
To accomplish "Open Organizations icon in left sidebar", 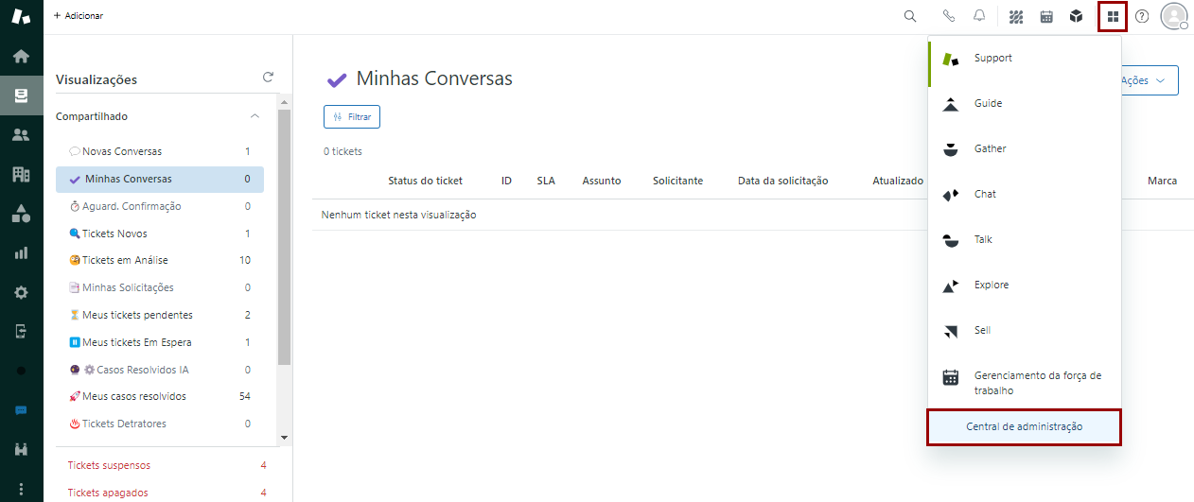I will click(21, 174).
